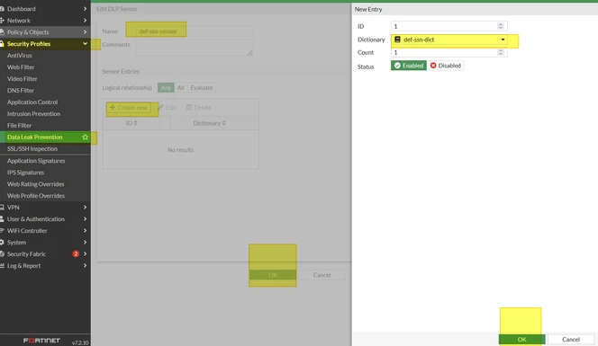Viewport: 598px width, 346px height.
Task: Click the Security Fabric icon
Action: point(2,254)
